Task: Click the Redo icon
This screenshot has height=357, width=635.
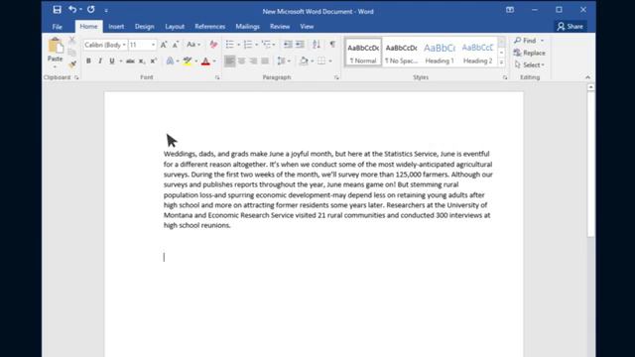Action: (90, 9)
